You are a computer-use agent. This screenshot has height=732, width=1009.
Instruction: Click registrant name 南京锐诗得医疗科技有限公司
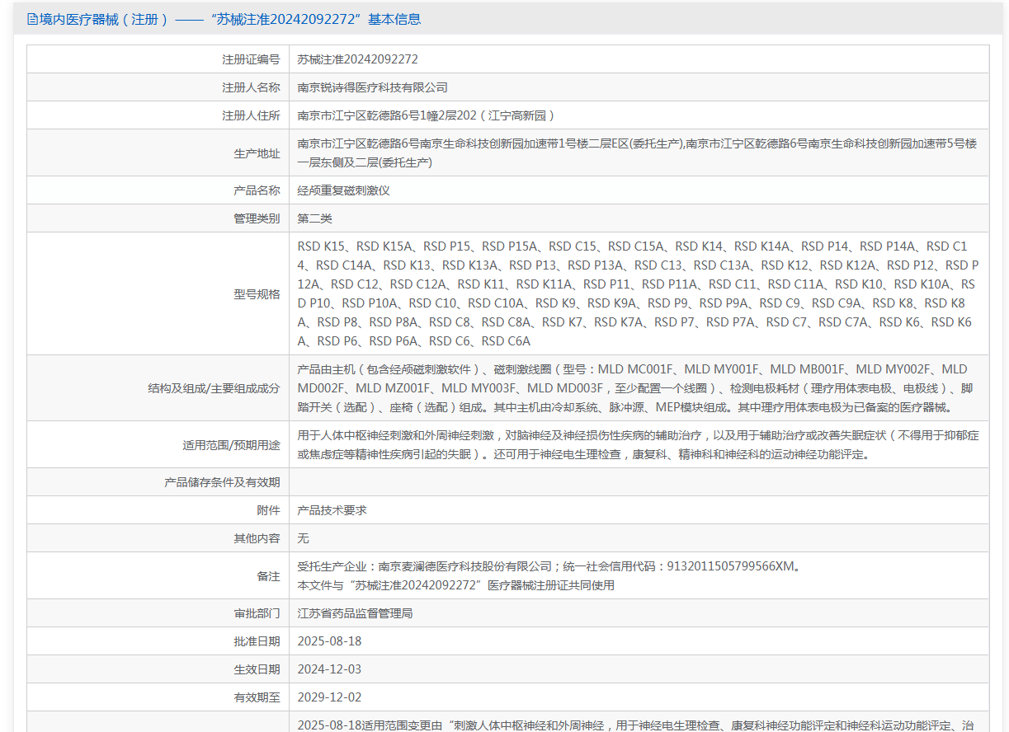click(x=372, y=87)
